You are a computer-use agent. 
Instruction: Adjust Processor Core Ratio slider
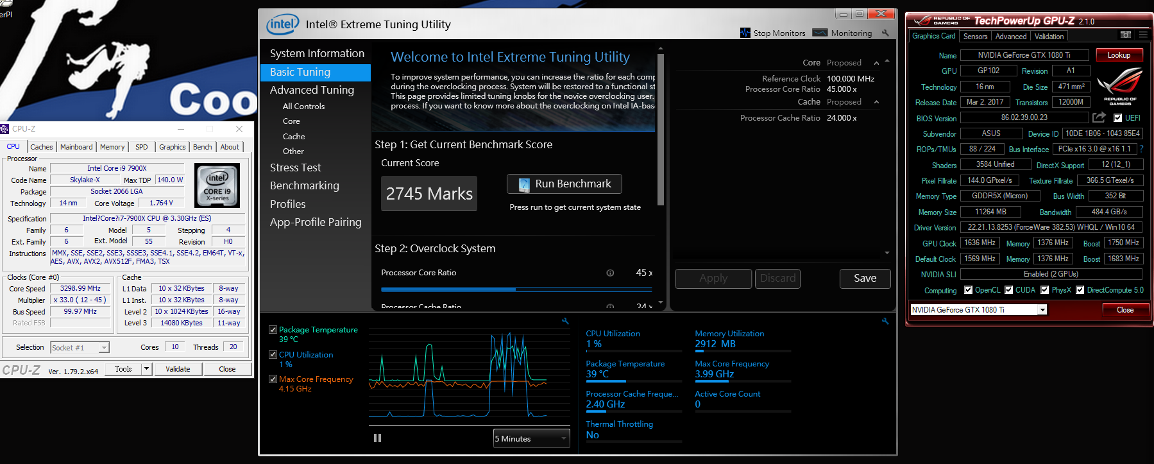click(516, 289)
